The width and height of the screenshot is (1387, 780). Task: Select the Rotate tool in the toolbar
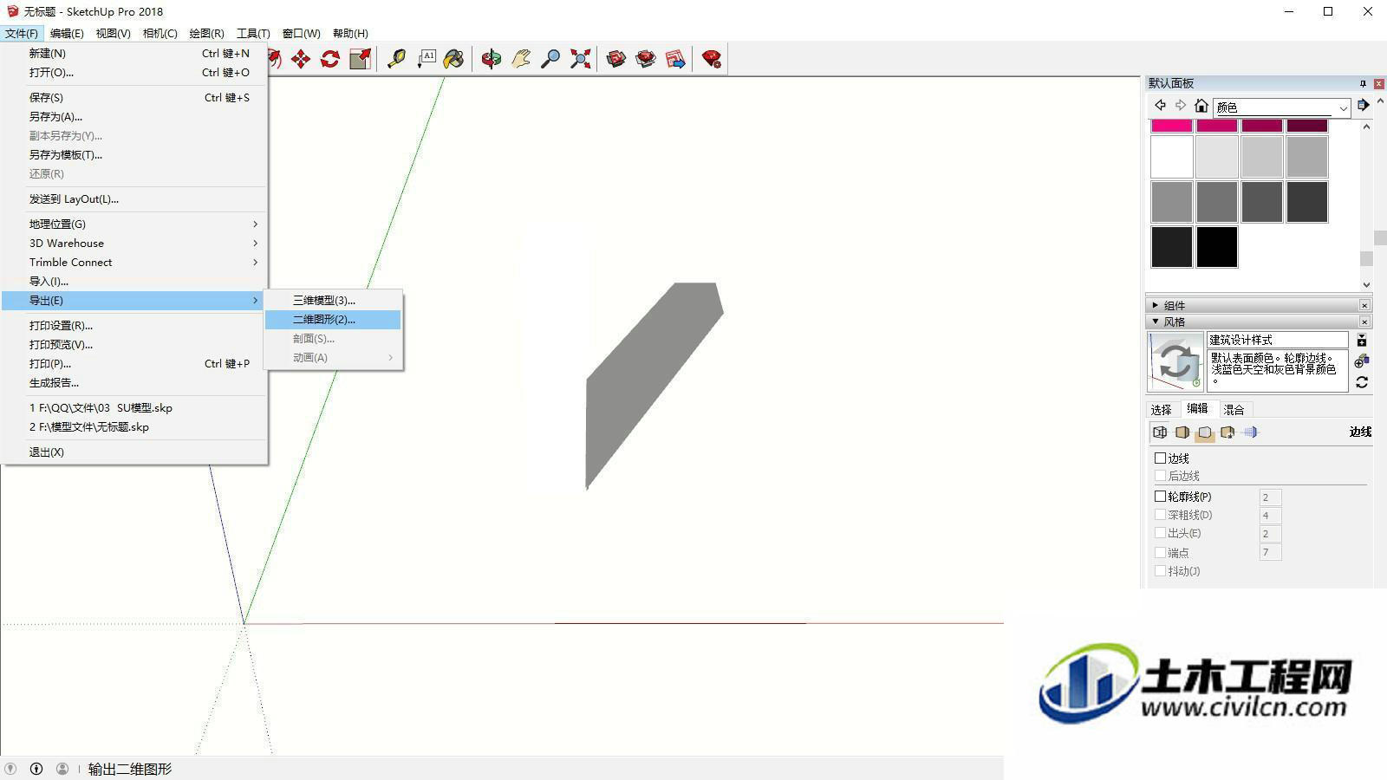tap(330, 59)
